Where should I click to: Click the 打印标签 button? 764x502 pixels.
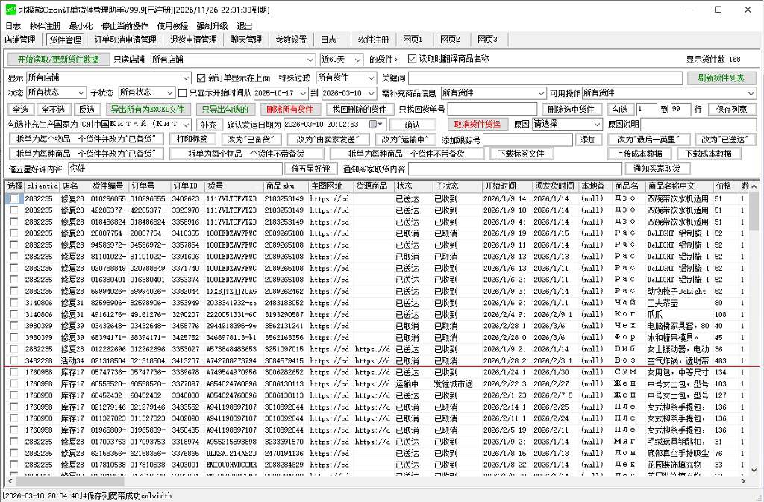point(192,139)
